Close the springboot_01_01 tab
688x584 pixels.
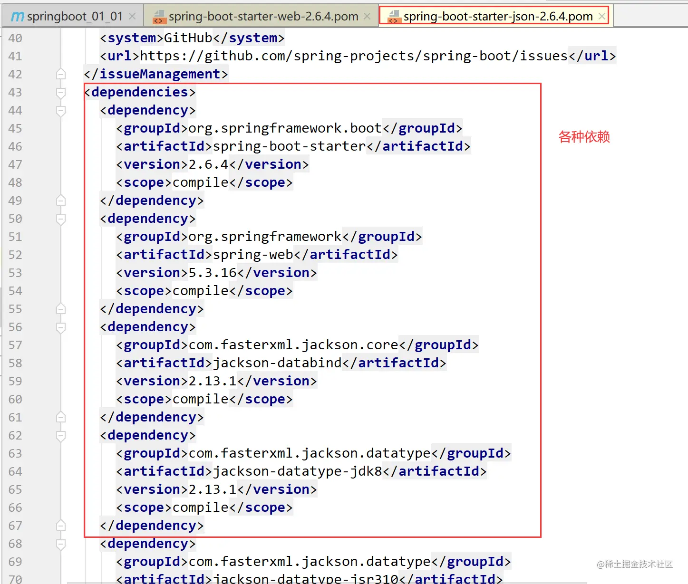click(132, 16)
